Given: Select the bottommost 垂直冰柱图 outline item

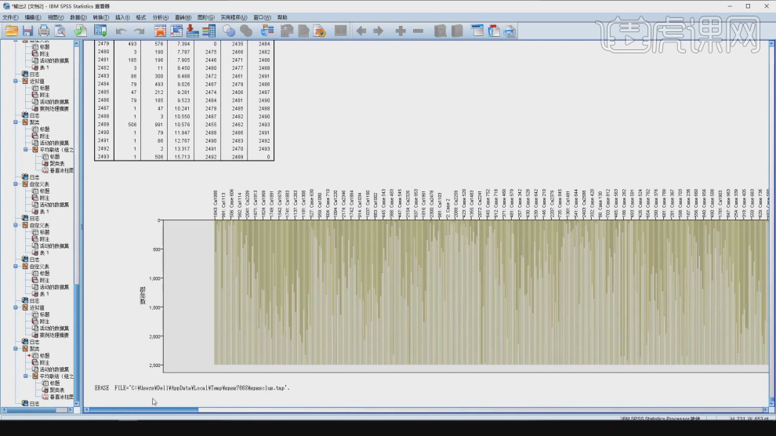Looking at the screenshot, I should pos(61,397).
